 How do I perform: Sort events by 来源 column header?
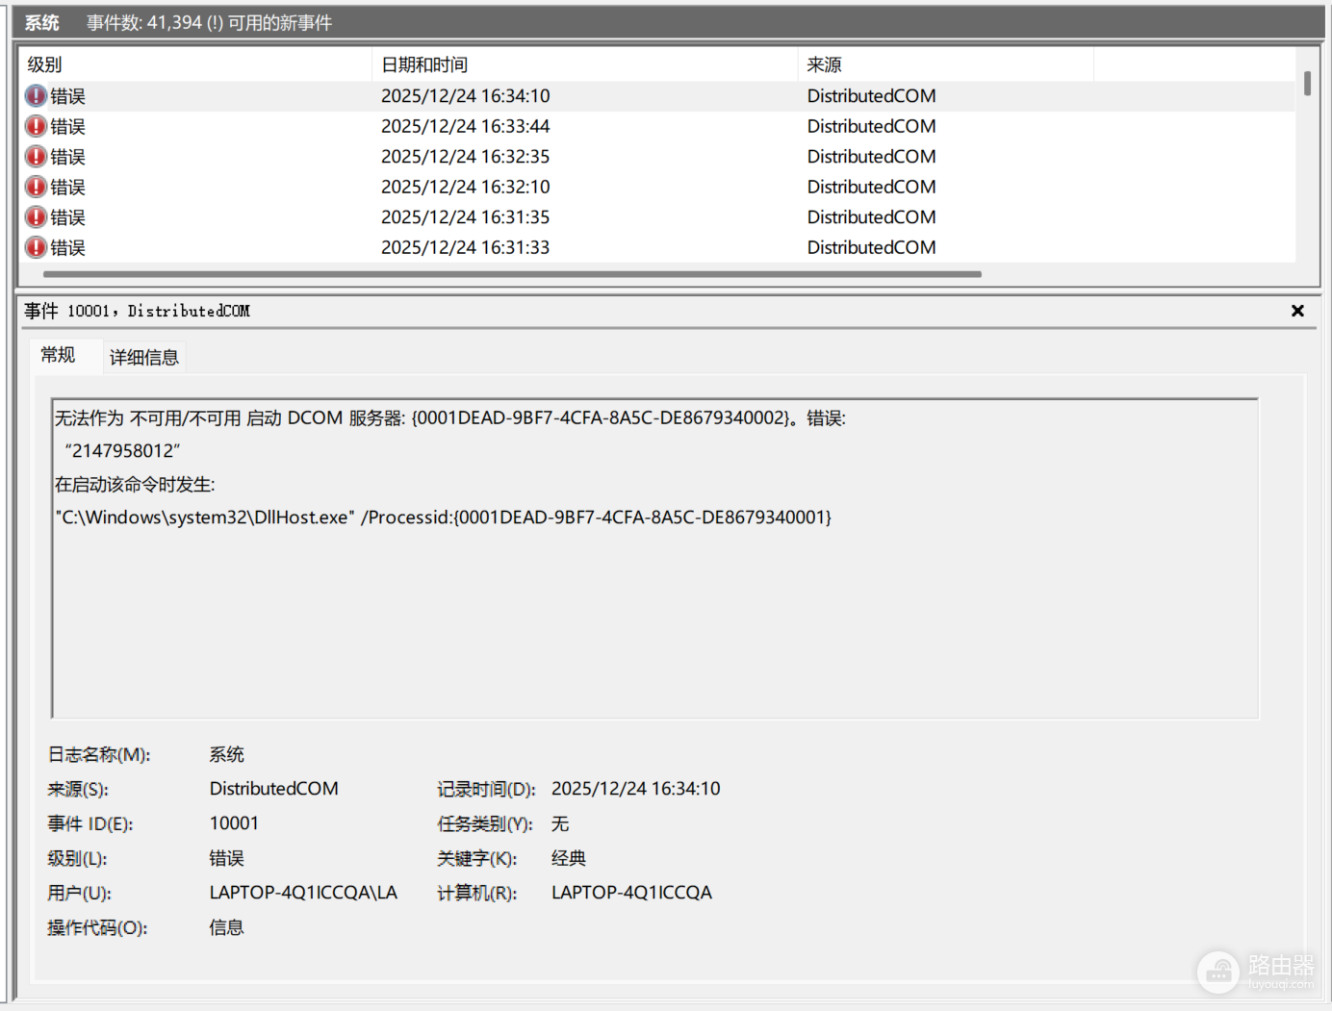[946, 64]
